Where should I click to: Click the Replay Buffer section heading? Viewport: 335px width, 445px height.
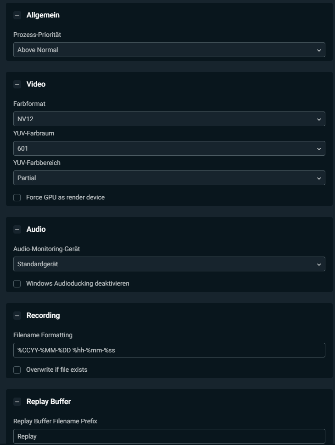tap(49, 402)
